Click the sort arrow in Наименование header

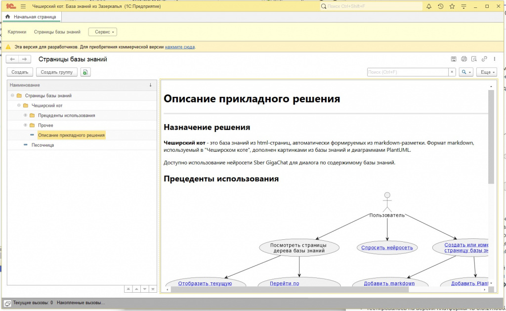(x=150, y=85)
